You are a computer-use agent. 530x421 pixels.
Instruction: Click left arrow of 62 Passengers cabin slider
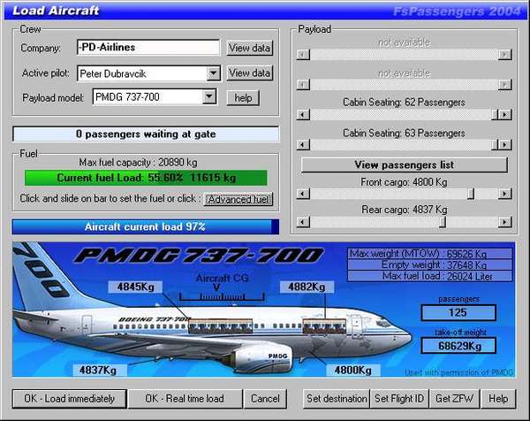(x=303, y=115)
